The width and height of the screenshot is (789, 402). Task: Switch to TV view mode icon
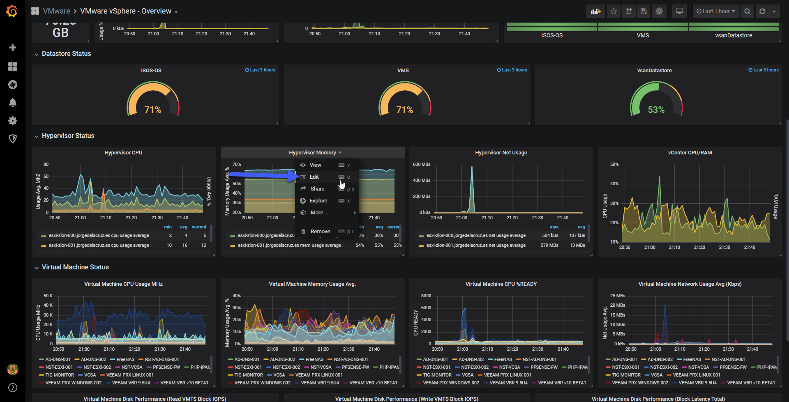[679, 11]
